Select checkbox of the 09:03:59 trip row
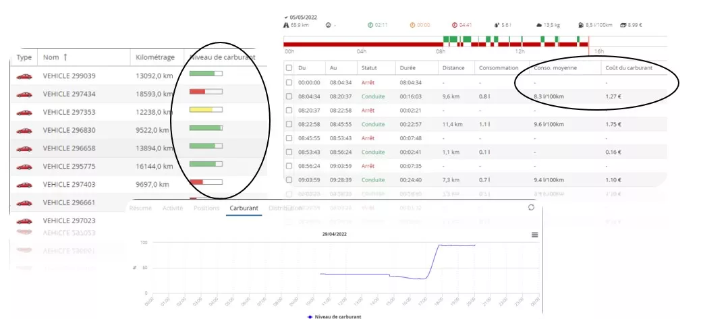This screenshot has width=701, height=319. [289, 180]
